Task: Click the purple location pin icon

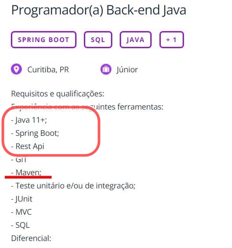Action: click(x=17, y=69)
